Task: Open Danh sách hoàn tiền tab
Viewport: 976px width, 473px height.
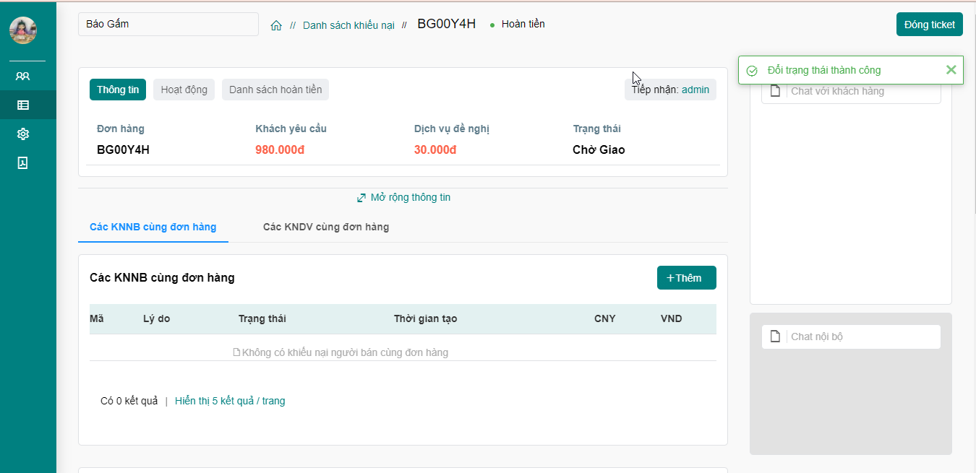Action: click(x=275, y=90)
